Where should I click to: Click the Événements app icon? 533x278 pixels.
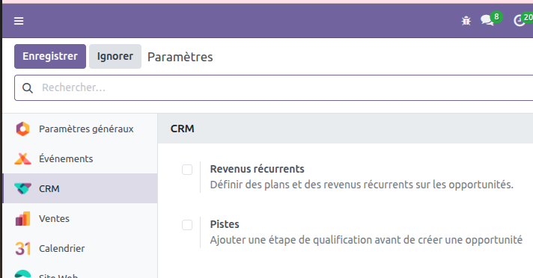pos(22,159)
